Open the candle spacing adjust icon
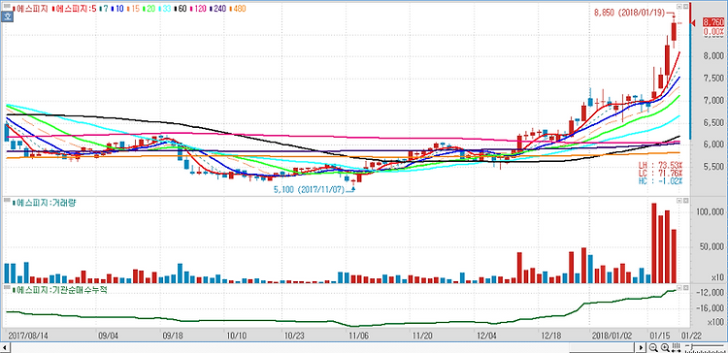 tap(676, 347)
